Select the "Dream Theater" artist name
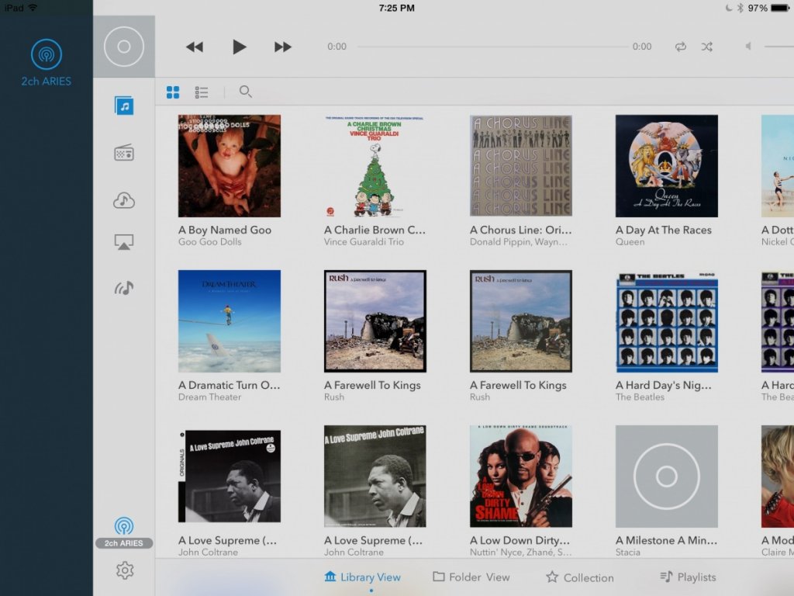Image resolution: width=794 pixels, height=596 pixels. (x=209, y=397)
